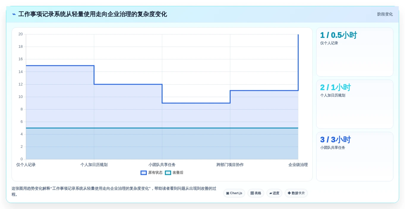
Task: Click the y-axis value 10
Action: click(x=21, y=97)
